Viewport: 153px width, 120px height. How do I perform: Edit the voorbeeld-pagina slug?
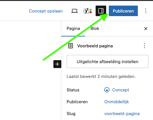tap(122, 114)
